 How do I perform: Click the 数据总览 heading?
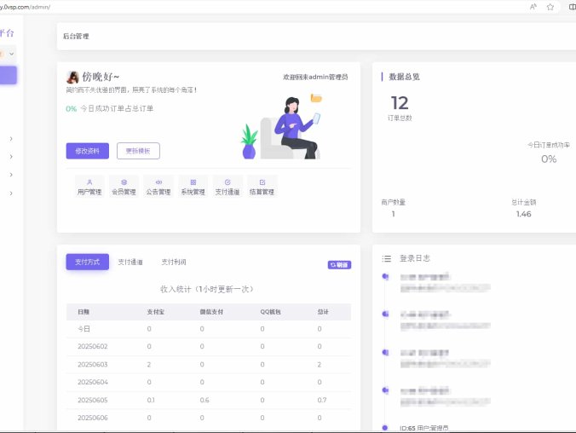pos(405,77)
